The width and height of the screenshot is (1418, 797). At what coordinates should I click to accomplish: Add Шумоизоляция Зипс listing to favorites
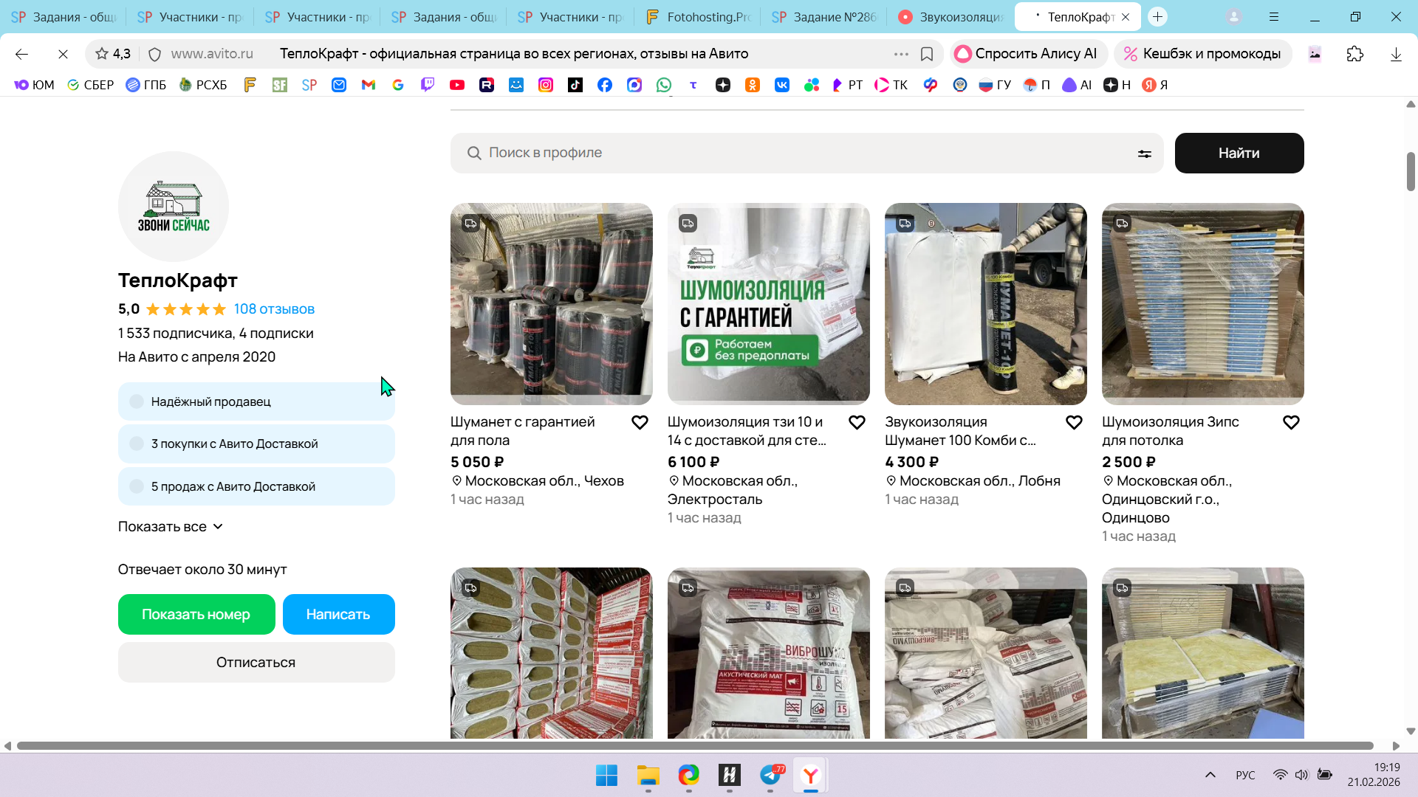coord(1291,422)
